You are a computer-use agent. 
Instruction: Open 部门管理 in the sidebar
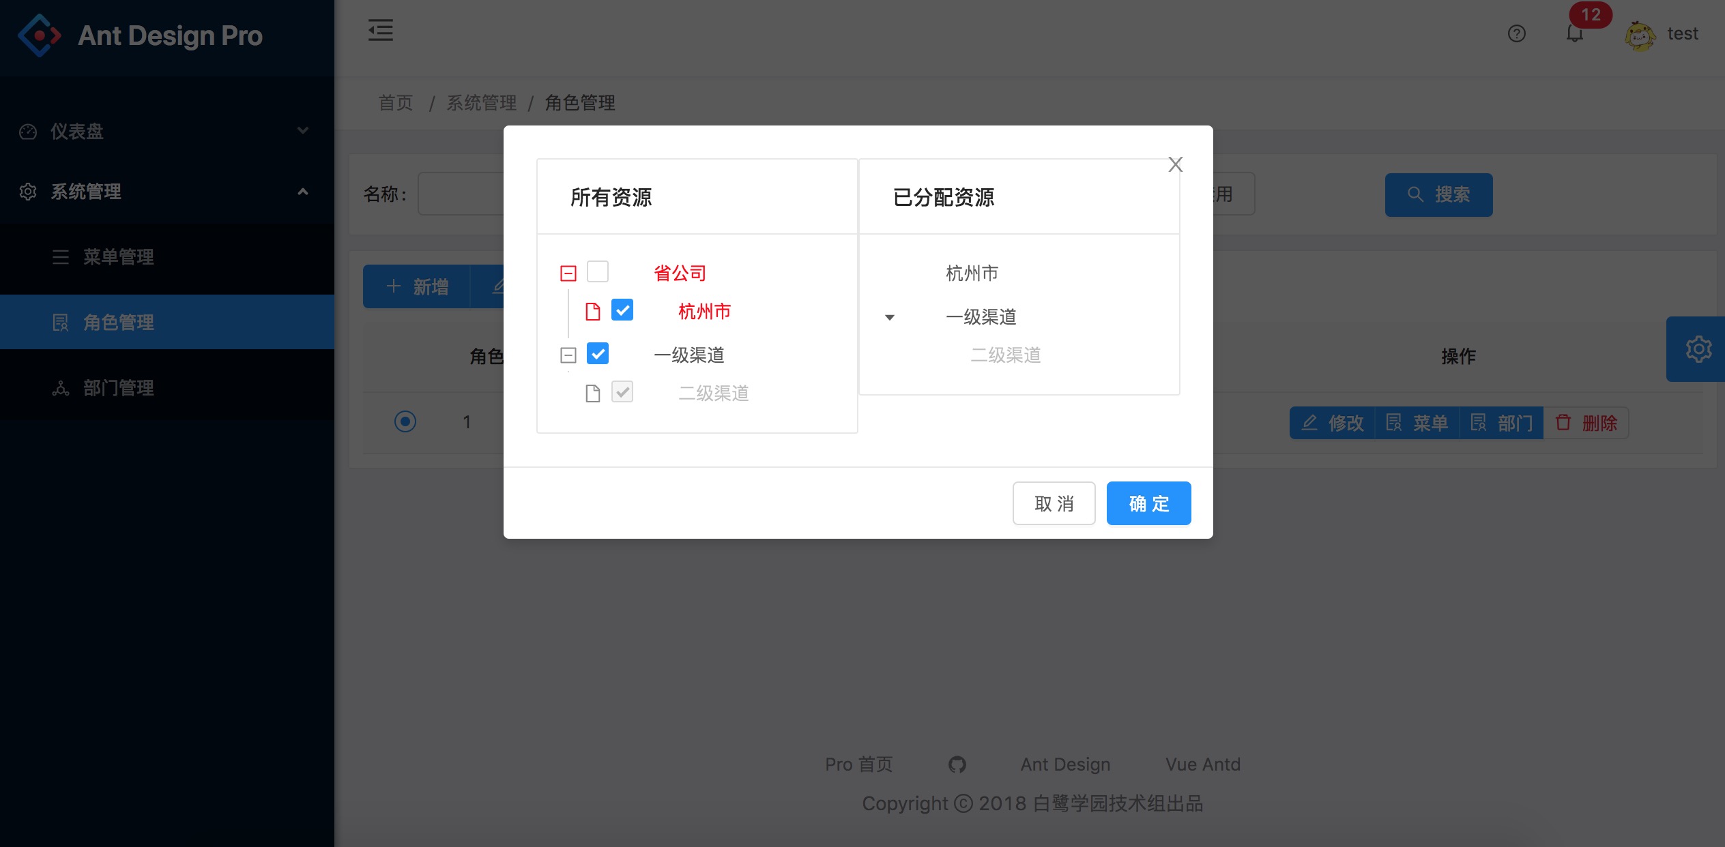[x=118, y=388]
